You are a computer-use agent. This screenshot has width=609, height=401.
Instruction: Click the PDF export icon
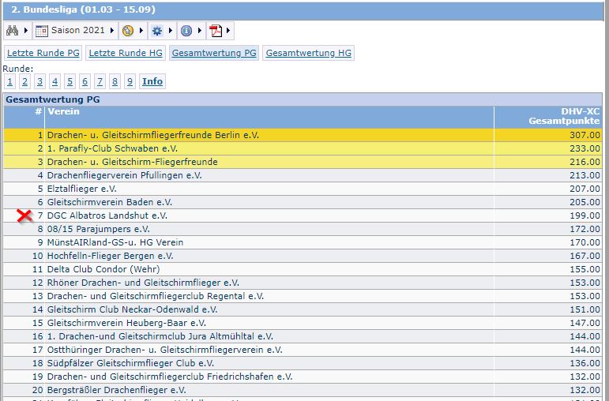[x=216, y=31]
